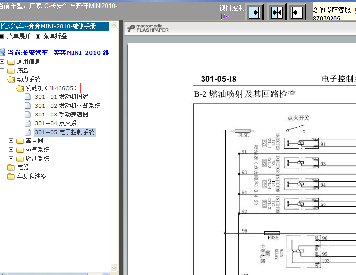This screenshot has height=275, width=356.
Task: Click the 底盘 folder icon
Action: [11, 70]
